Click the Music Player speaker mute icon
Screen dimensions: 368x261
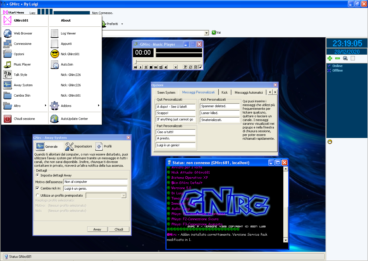click(x=166, y=67)
